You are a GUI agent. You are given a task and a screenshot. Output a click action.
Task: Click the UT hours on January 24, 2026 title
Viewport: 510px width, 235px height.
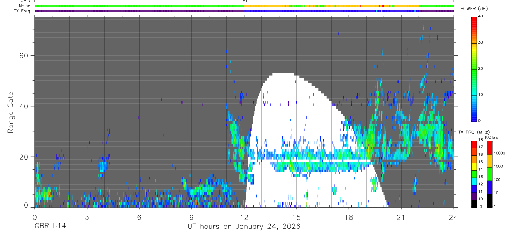coord(243,226)
